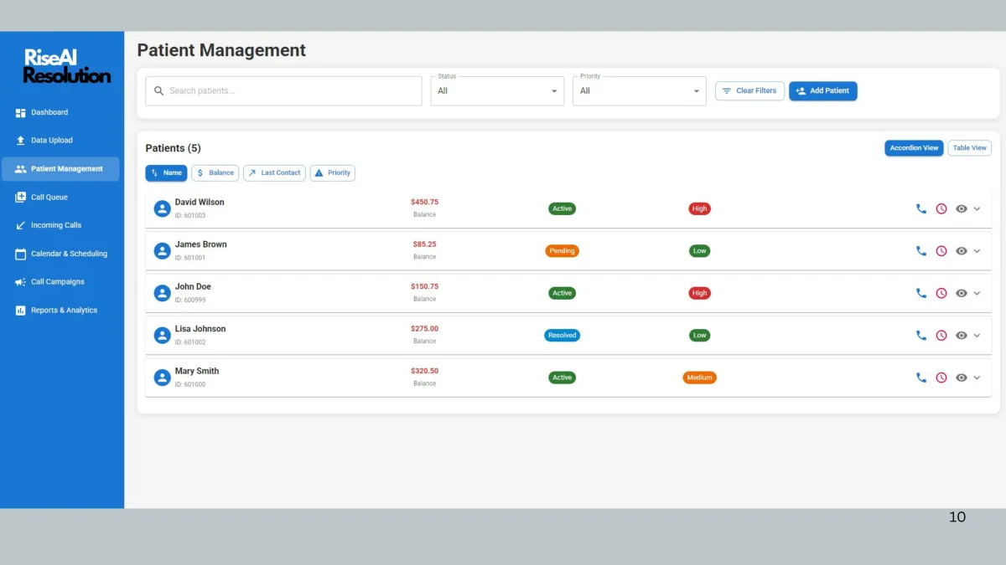Sort patients by Last Contact

point(274,173)
